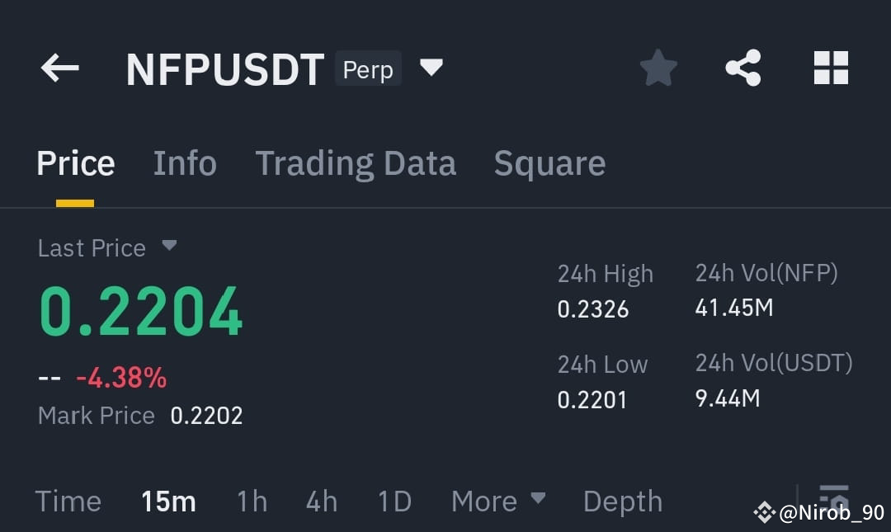Screen dimensions: 891x532
Task: Go back using the left arrow
Action: [59, 68]
